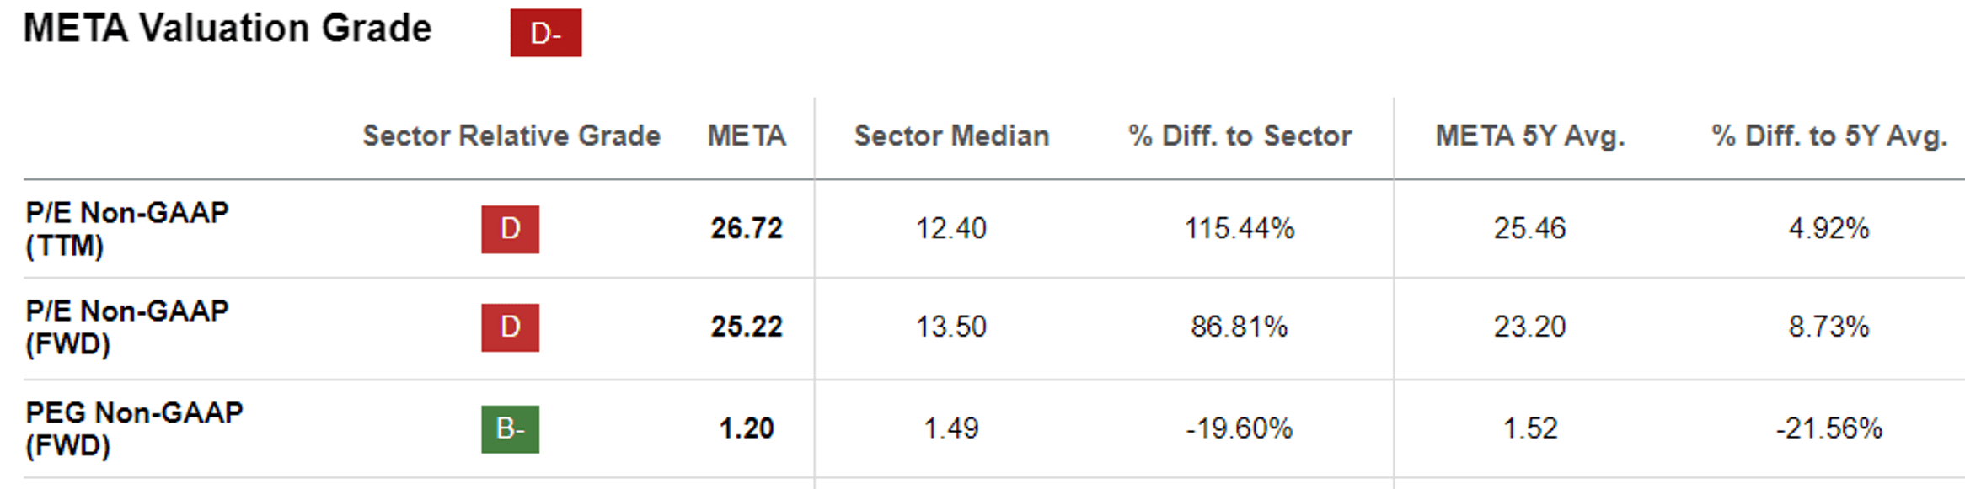Click the green B- grade badge for PEG
The image size is (1965, 489).
pyautogui.click(x=510, y=429)
